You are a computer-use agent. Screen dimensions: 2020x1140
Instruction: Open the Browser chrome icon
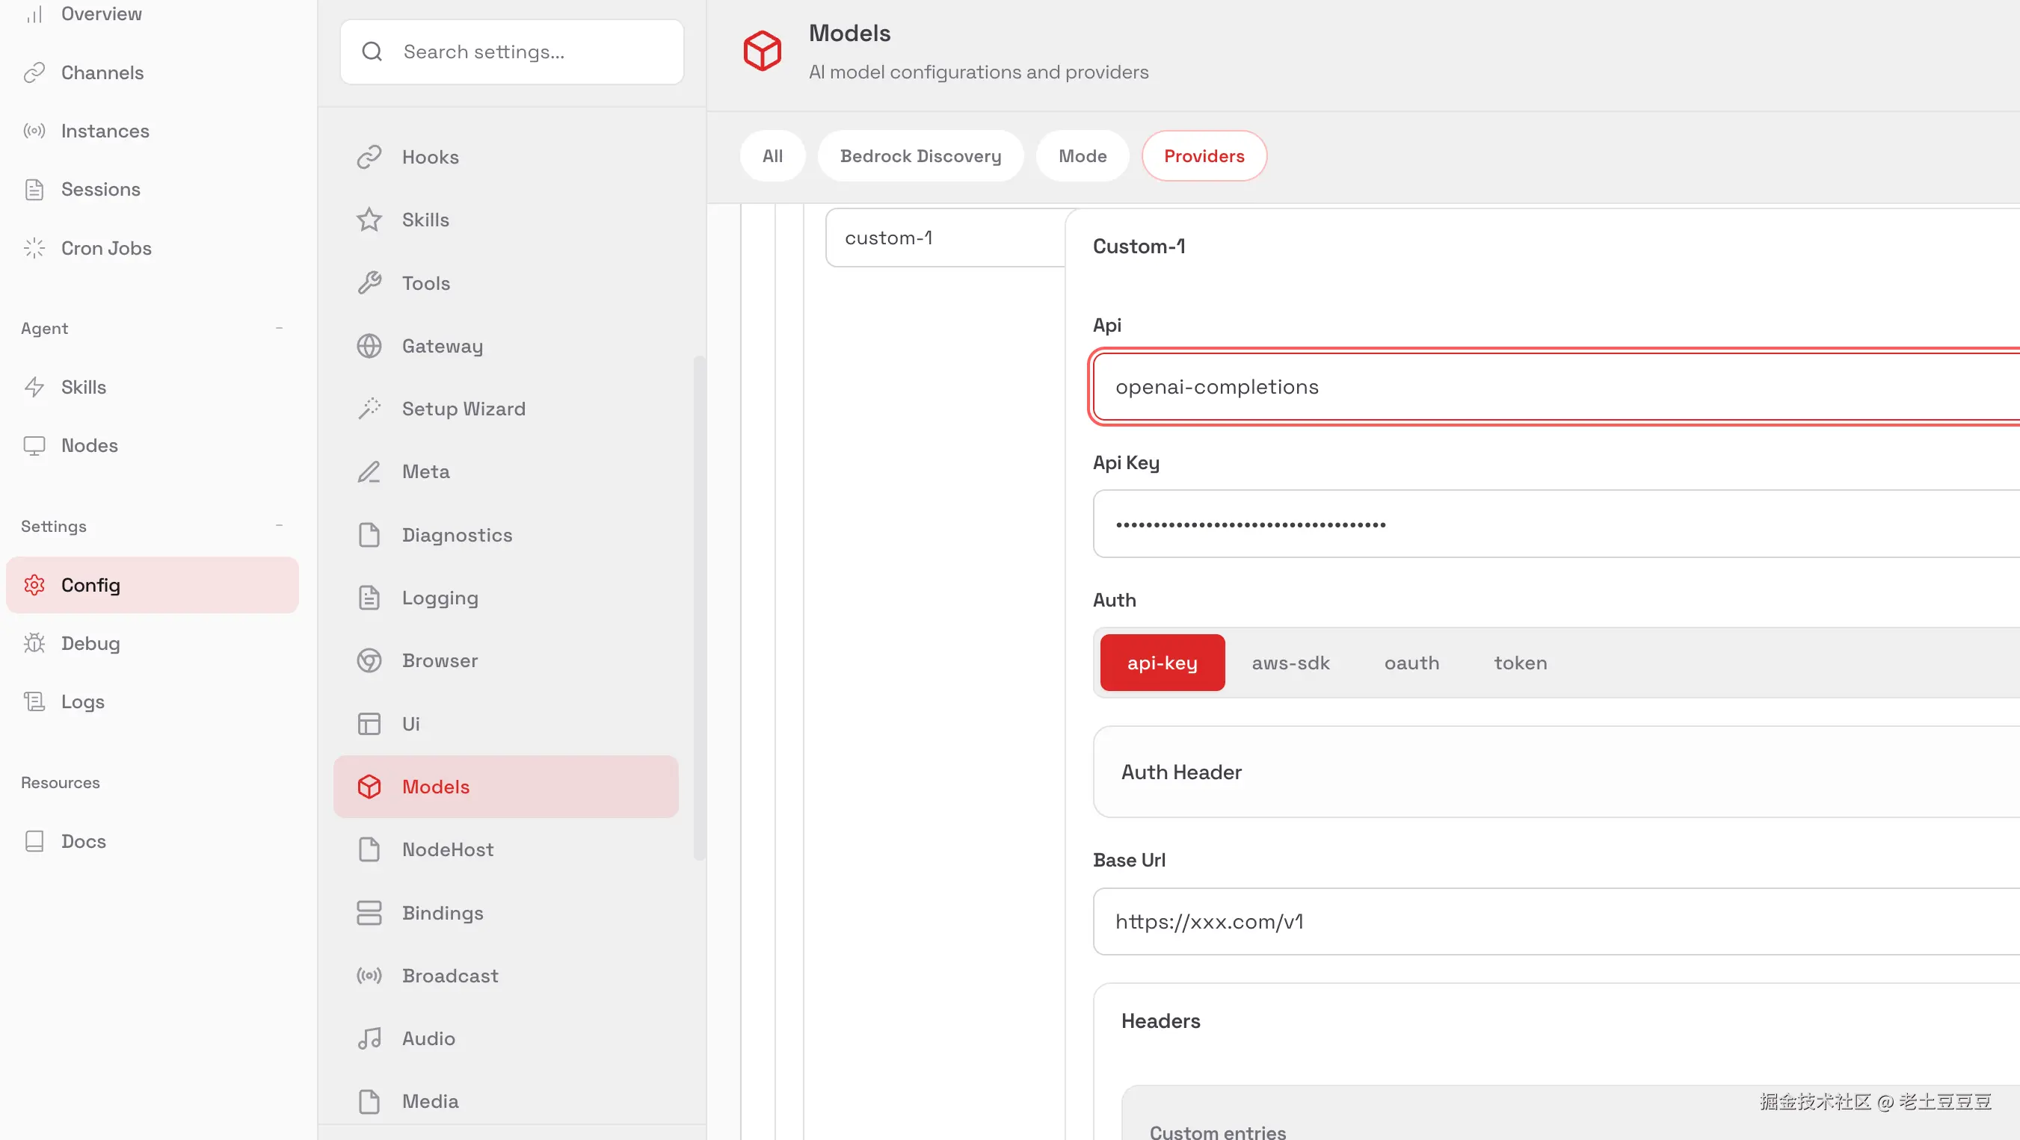click(x=369, y=660)
